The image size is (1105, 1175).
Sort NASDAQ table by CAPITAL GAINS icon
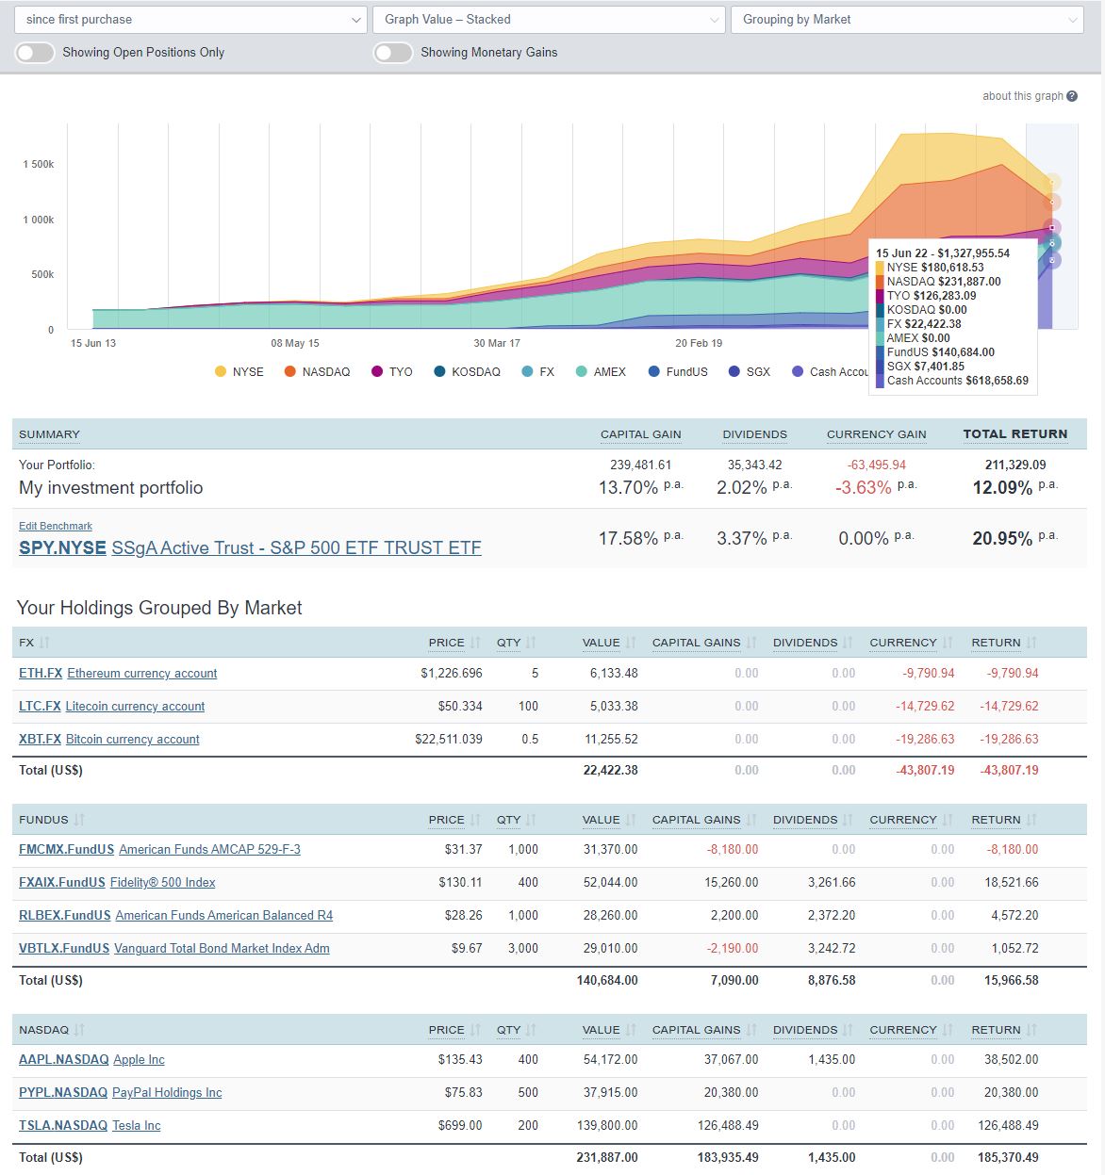751,1030
